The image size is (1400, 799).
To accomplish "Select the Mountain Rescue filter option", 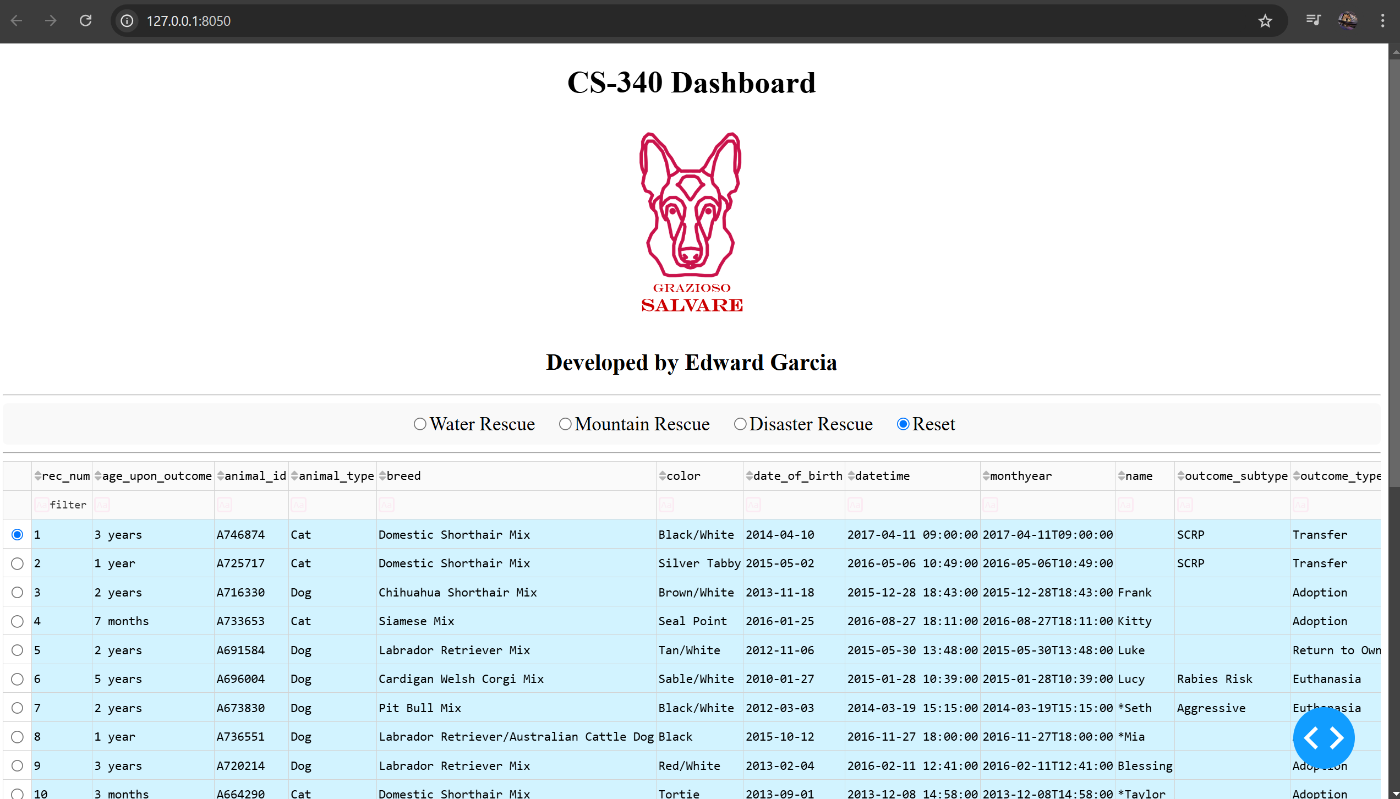I will (565, 424).
